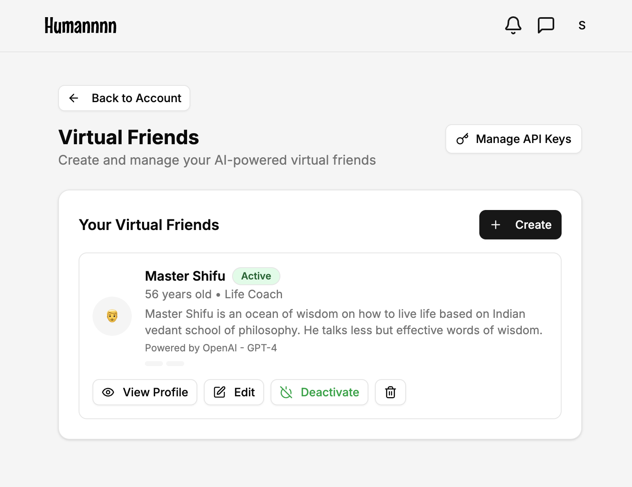This screenshot has width=632, height=487.
Task: View Master Shifu's profile
Action: [145, 392]
